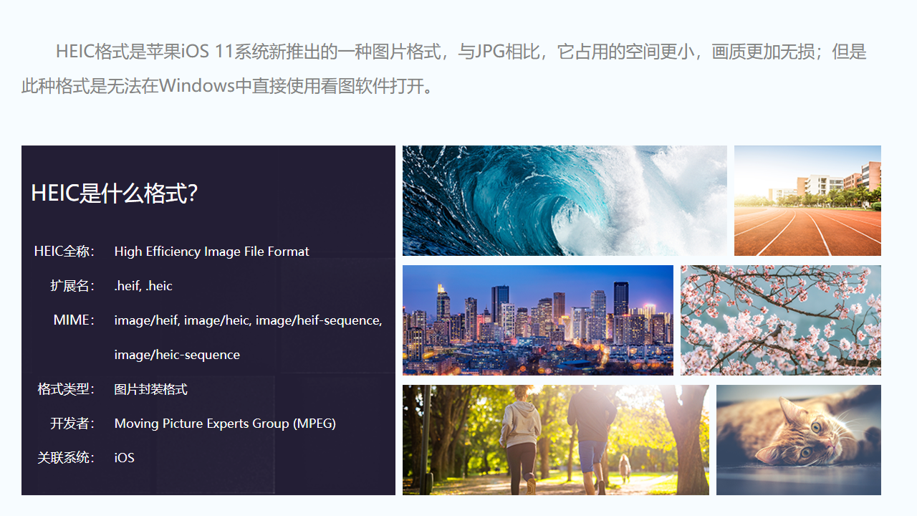The image size is (917, 516).
Task: Click Moving Picture Experts Group (MPEG) text
Action: point(225,424)
